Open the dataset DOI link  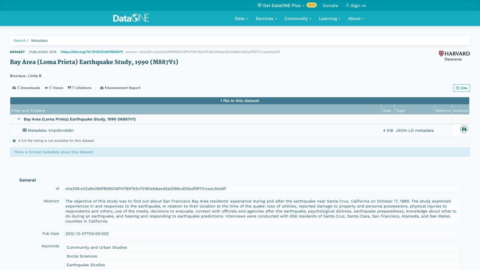pyautogui.click(x=92, y=52)
